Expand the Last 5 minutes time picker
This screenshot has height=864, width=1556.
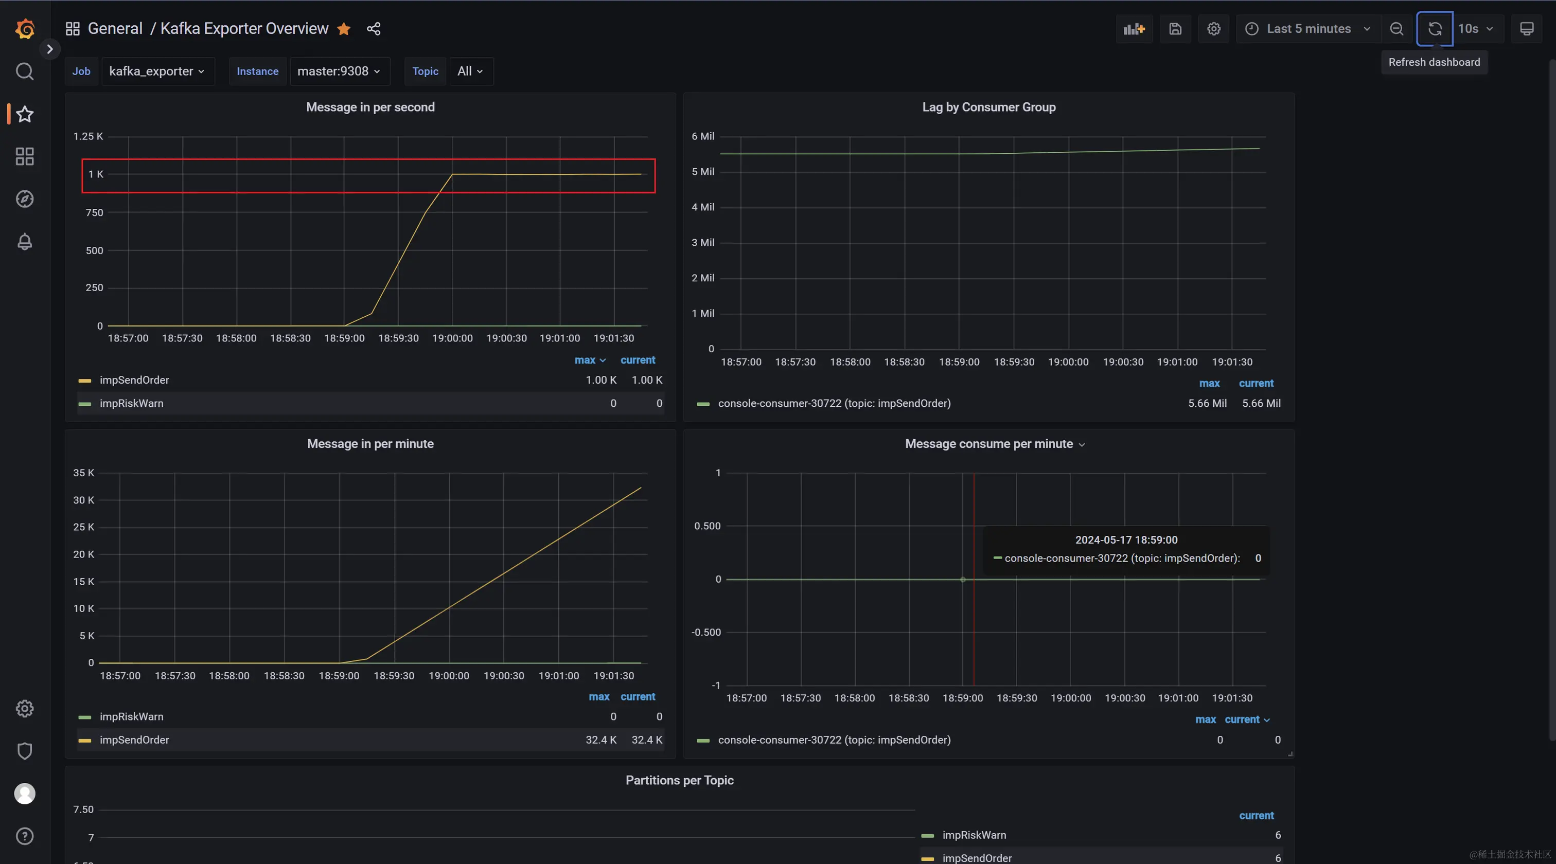(1309, 29)
